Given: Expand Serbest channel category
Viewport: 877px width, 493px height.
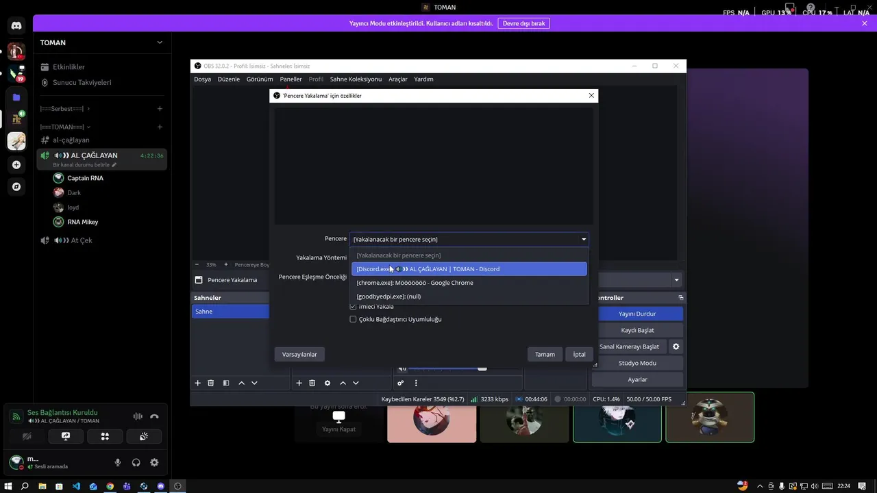Looking at the screenshot, I should click(65, 109).
